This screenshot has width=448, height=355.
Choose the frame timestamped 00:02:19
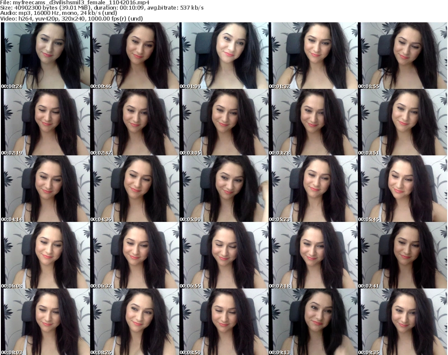click(x=45, y=122)
